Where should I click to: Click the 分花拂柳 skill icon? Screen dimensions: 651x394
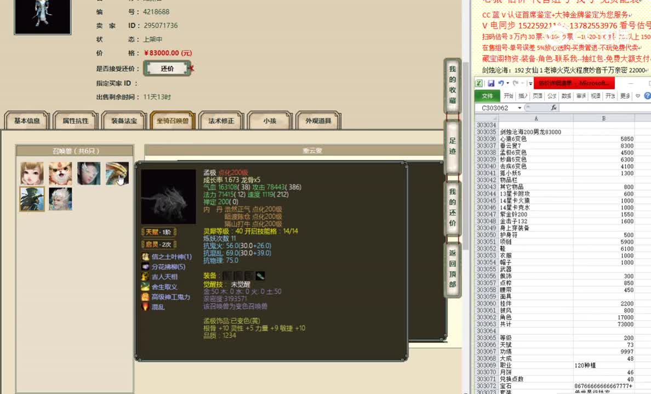145,267
